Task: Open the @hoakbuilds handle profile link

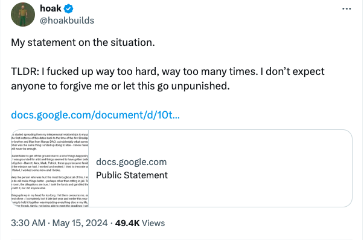Action: point(67,21)
